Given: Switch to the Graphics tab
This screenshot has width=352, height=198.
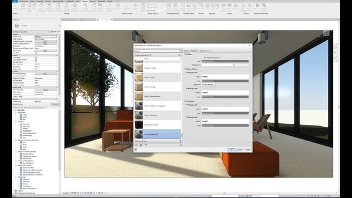Looking at the screenshot, I should pos(194,51).
